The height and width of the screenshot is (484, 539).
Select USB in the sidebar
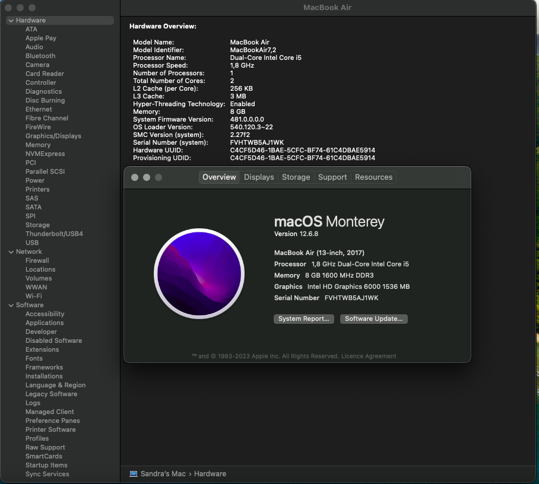[x=32, y=243]
